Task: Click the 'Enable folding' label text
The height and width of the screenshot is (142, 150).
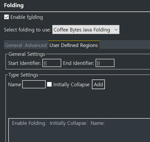Action: (27, 17)
